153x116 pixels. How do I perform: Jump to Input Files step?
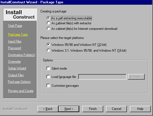pos(15,41)
